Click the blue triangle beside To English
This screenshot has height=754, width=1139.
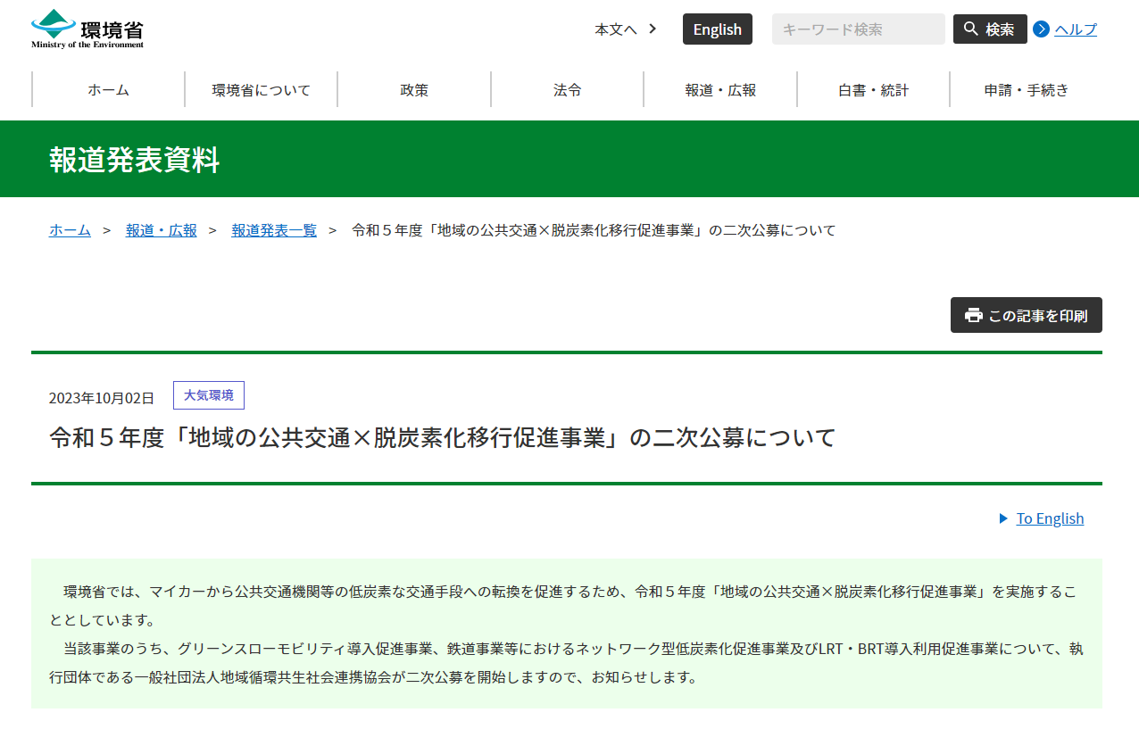pos(1003,518)
